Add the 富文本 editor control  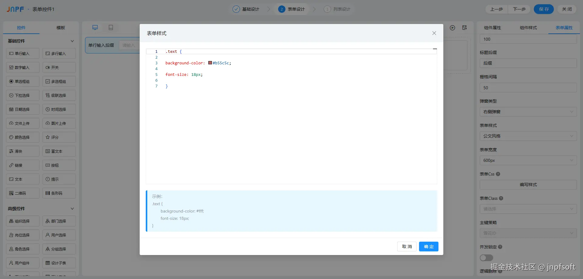59,151
